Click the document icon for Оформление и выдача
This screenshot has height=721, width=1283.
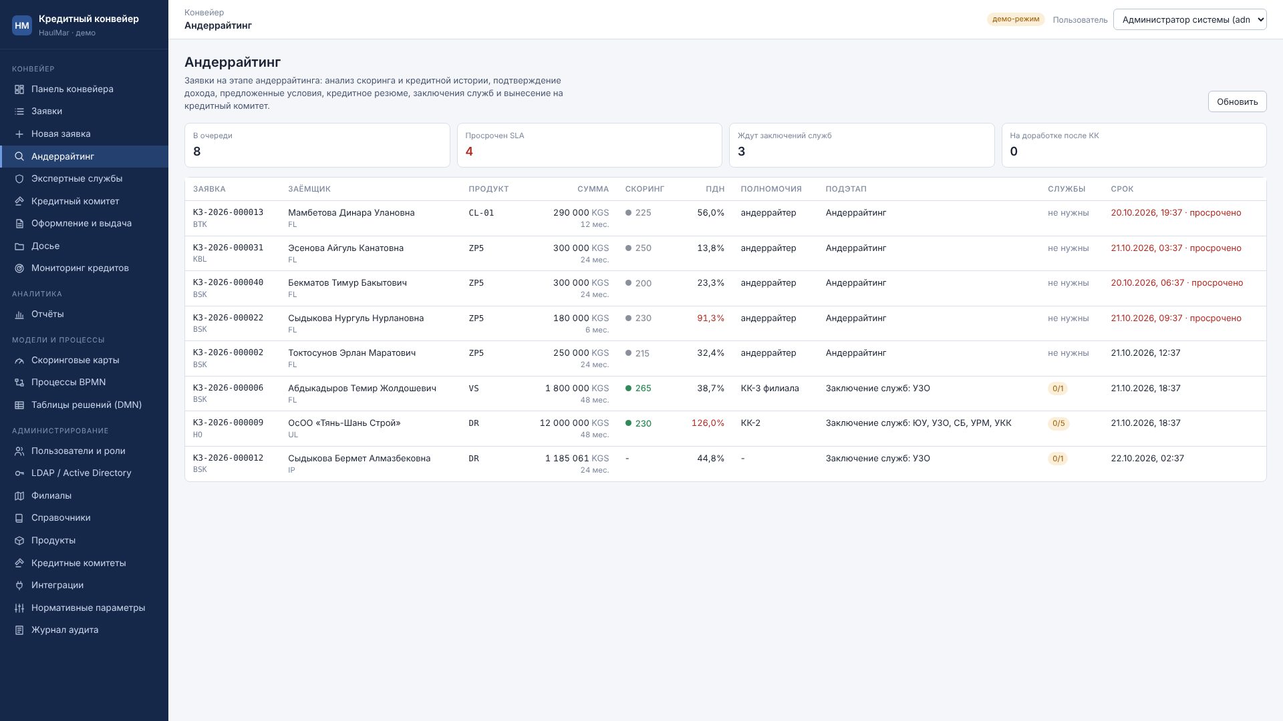coord(19,224)
